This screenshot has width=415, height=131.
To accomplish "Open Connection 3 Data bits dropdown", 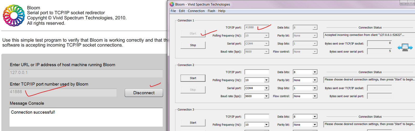I will (305, 117).
